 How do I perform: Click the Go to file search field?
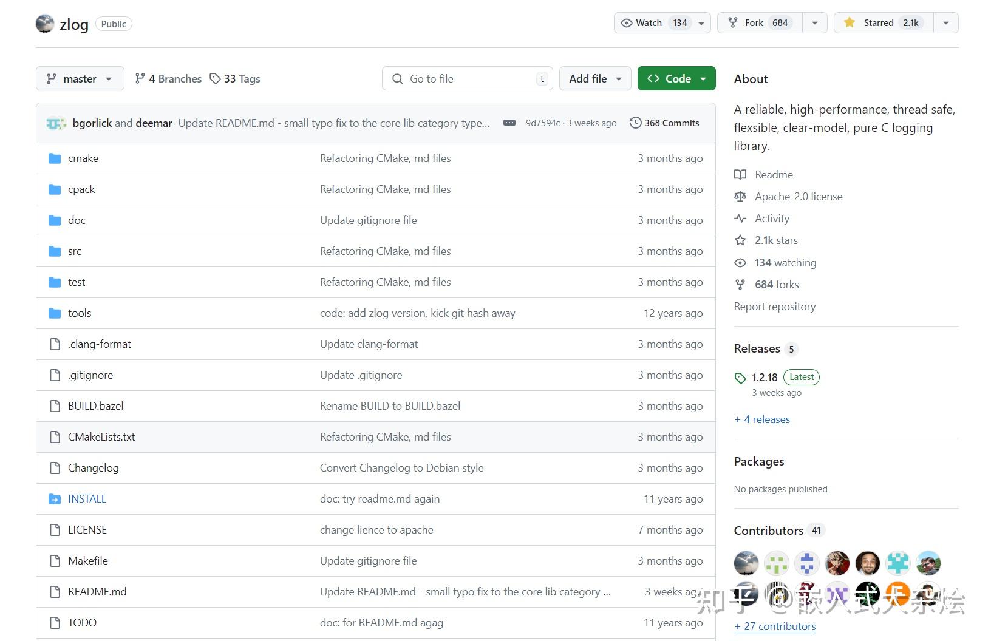[468, 78]
